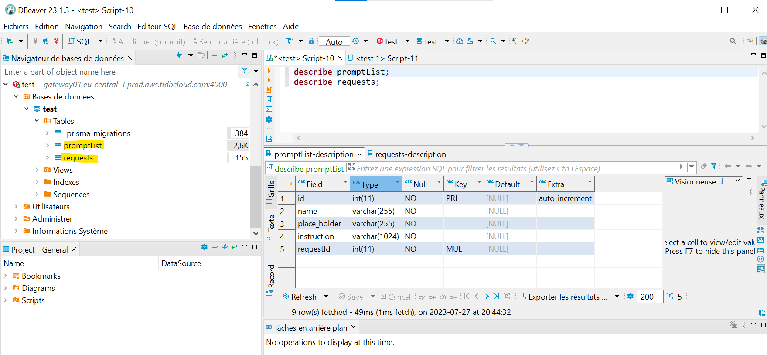Viewport: 767px width, 355px height.
Task: Click the Refresh button
Action: (x=300, y=297)
